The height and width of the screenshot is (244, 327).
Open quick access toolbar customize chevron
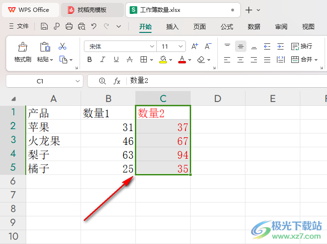(119, 27)
